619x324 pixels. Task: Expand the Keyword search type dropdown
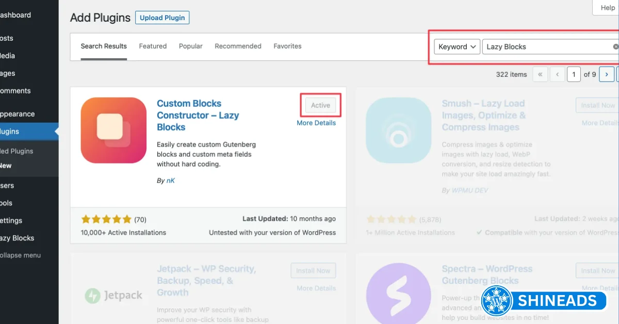click(457, 46)
